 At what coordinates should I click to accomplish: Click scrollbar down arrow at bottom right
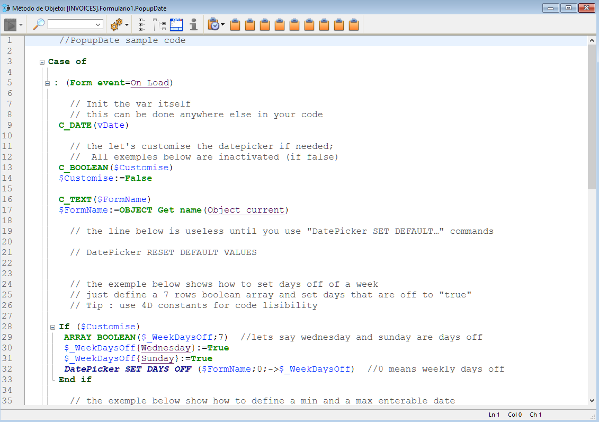592,401
